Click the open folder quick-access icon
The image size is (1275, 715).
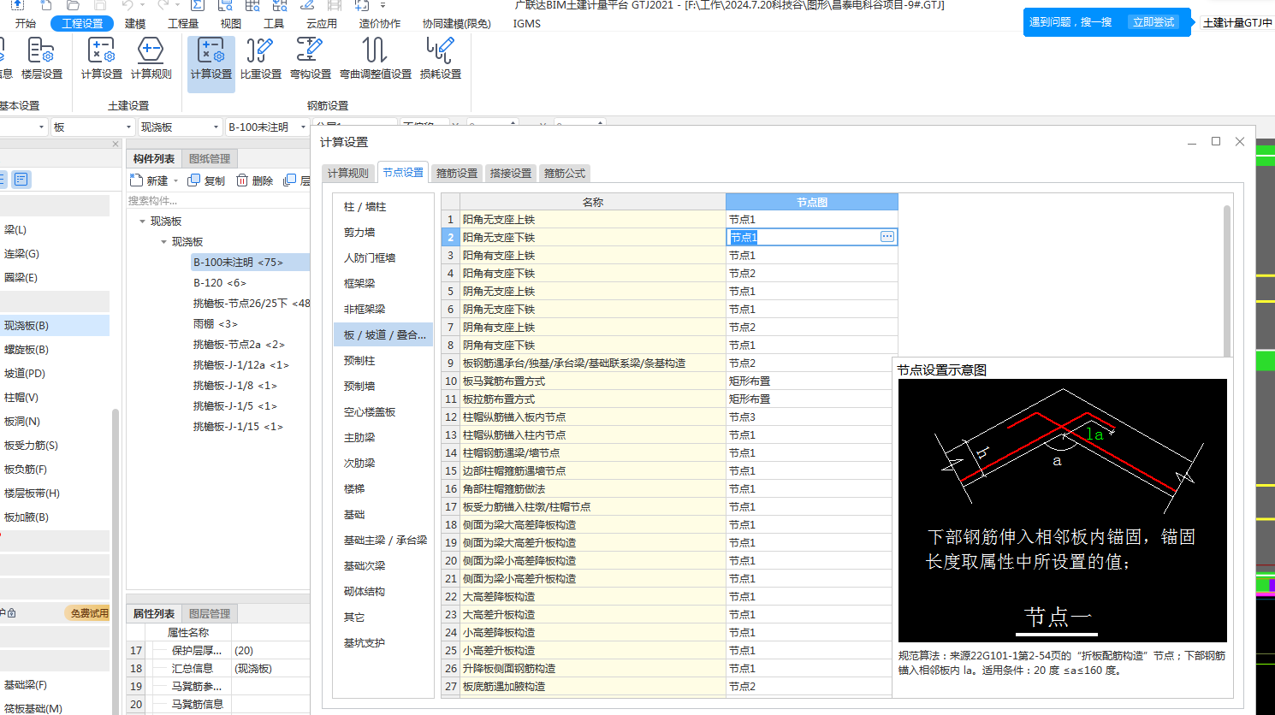point(73,4)
